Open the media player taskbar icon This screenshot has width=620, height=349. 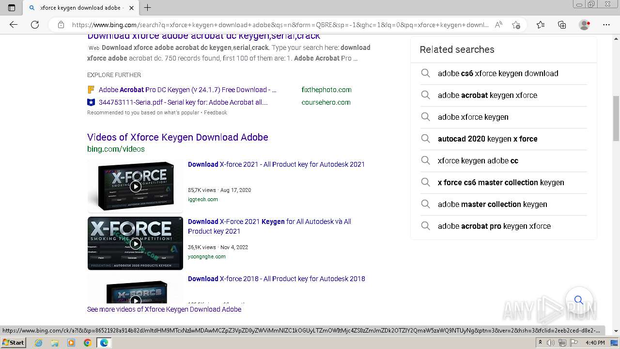[71, 343]
